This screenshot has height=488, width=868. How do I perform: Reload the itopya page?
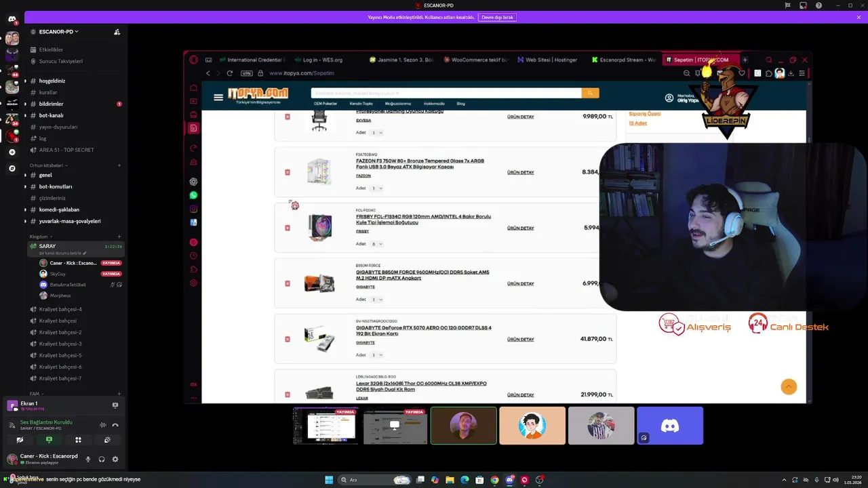230,73
